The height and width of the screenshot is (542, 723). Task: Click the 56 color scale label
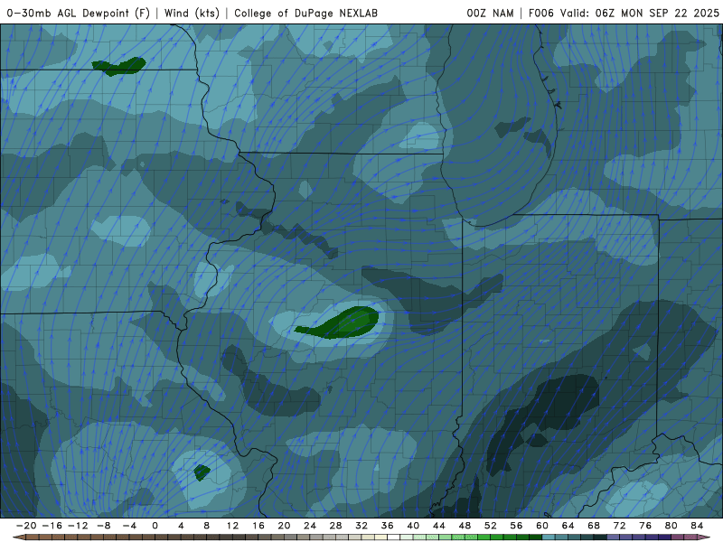pyautogui.click(x=516, y=526)
